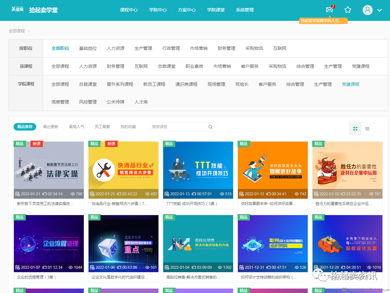This screenshot has width=390, height=293.
Task: Switch to grid view layout
Action: point(355,129)
